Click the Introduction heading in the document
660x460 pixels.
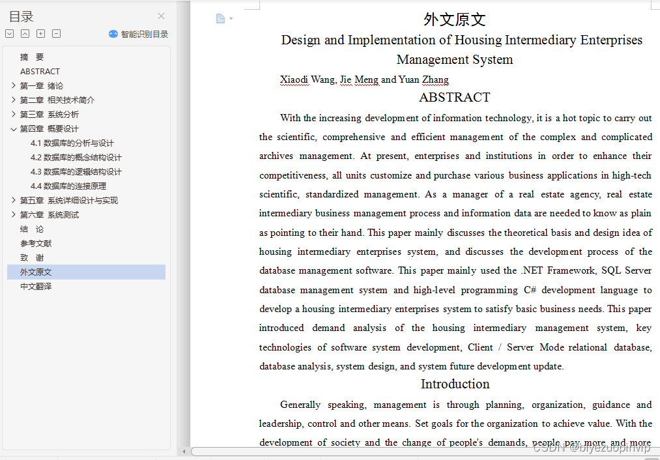455,384
